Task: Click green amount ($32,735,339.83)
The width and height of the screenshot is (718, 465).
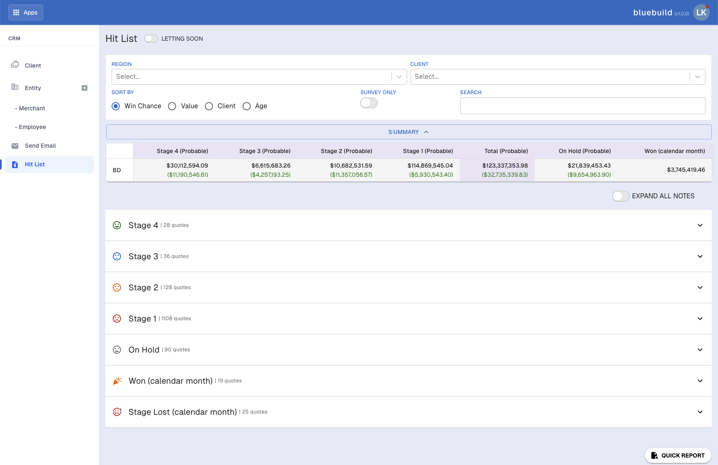Action: pos(505,175)
